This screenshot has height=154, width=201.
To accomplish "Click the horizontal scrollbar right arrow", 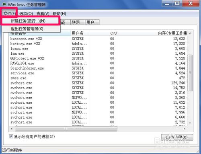I will point(185,129).
